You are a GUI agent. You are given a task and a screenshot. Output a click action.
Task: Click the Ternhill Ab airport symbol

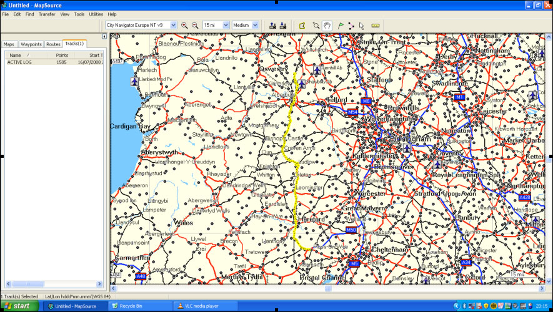(317, 70)
